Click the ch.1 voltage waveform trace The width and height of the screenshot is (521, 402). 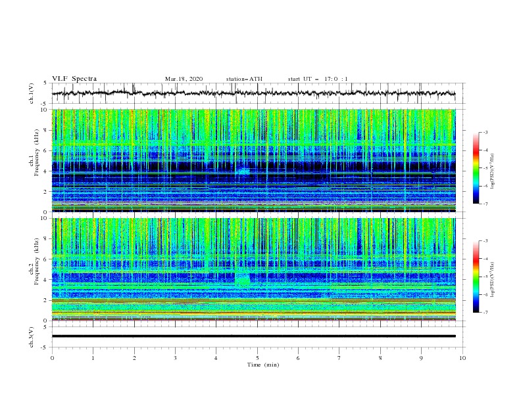click(x=253, y=93)
